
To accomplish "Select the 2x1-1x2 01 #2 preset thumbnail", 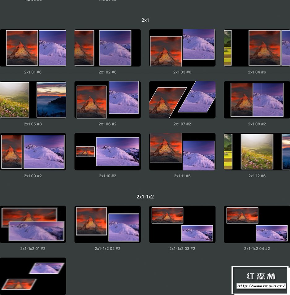I will tap(33, 224).
